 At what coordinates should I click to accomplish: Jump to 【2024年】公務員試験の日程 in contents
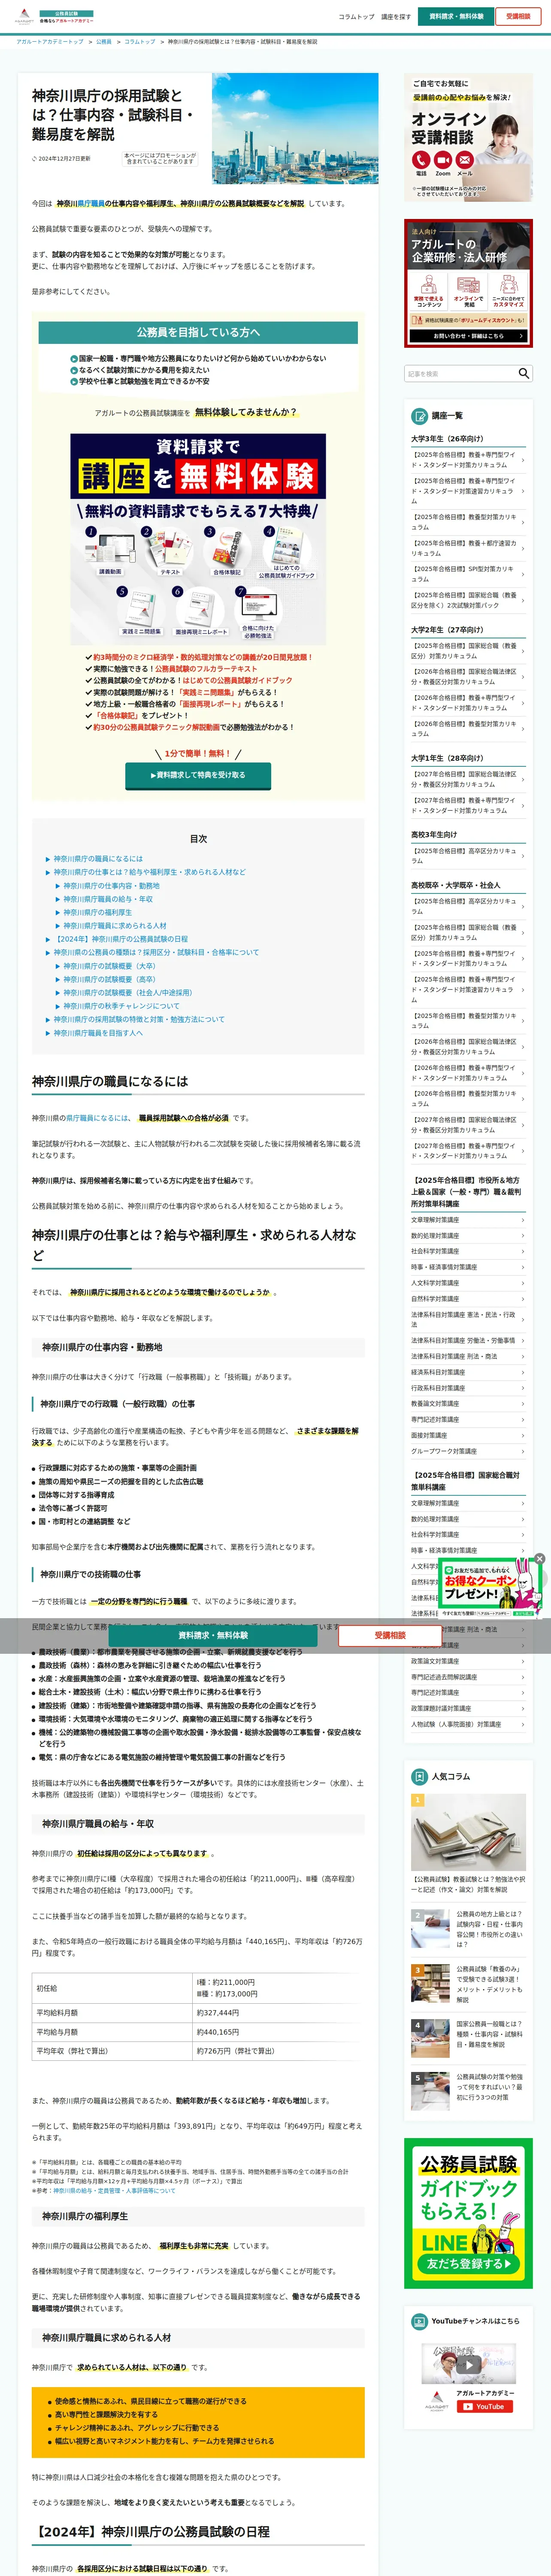pos(120,939)
